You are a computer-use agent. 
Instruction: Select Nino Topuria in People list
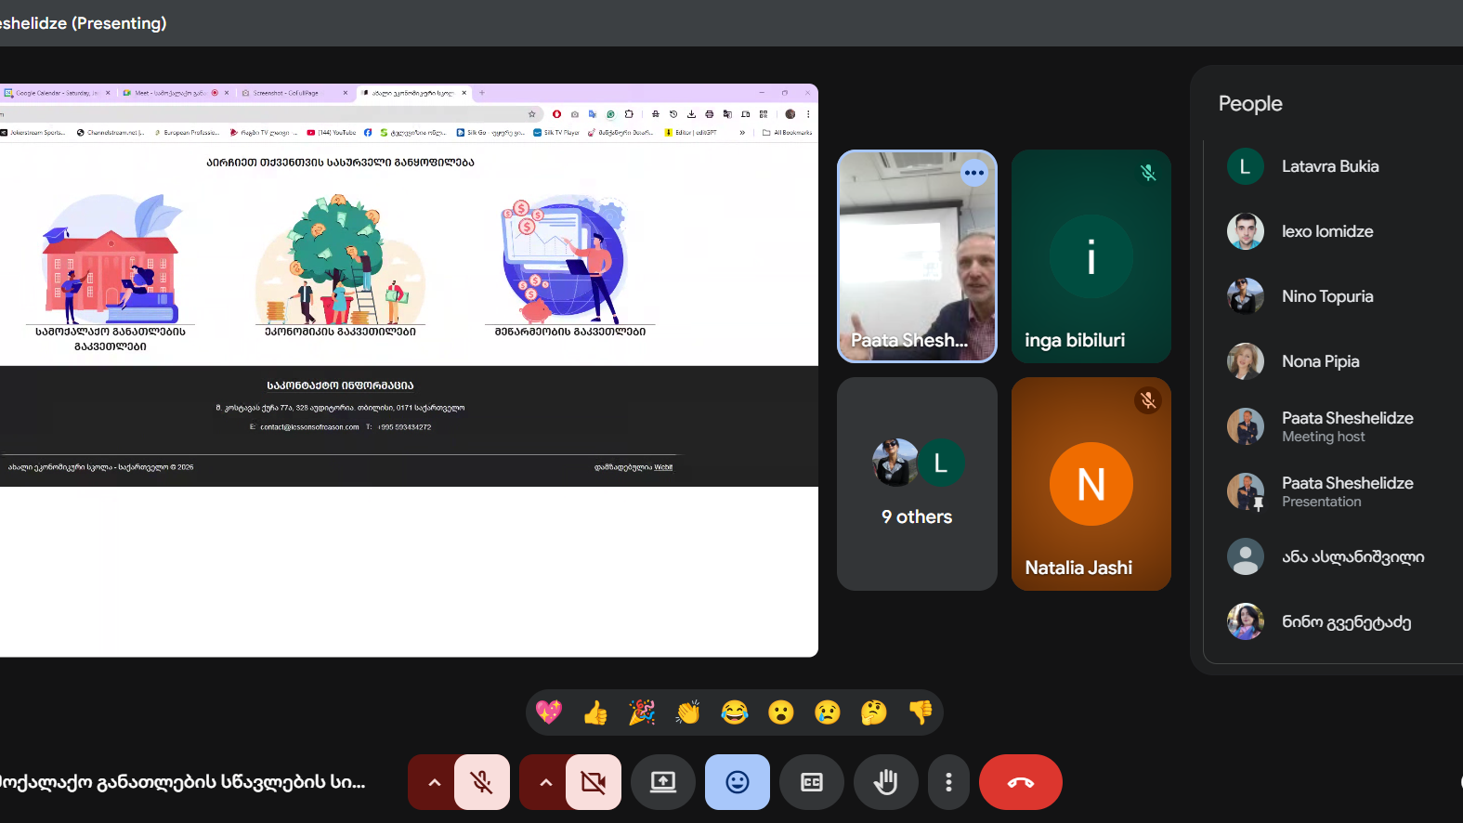(1326, 297)
